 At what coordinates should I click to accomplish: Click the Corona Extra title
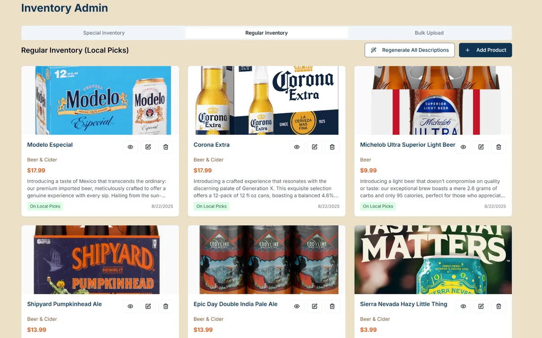(x=211, y=145)
